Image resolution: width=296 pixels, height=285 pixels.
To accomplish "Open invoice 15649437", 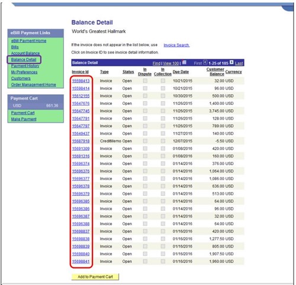I will click(x=81, y=133).
